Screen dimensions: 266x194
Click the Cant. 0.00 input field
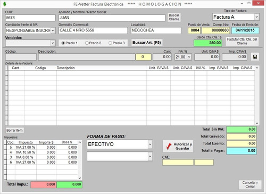pyautogui.click(x=162, y=57)
